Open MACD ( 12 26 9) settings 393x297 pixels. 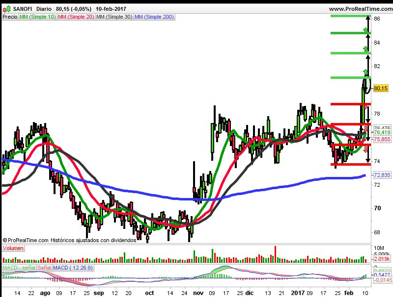tap(73, 268)
